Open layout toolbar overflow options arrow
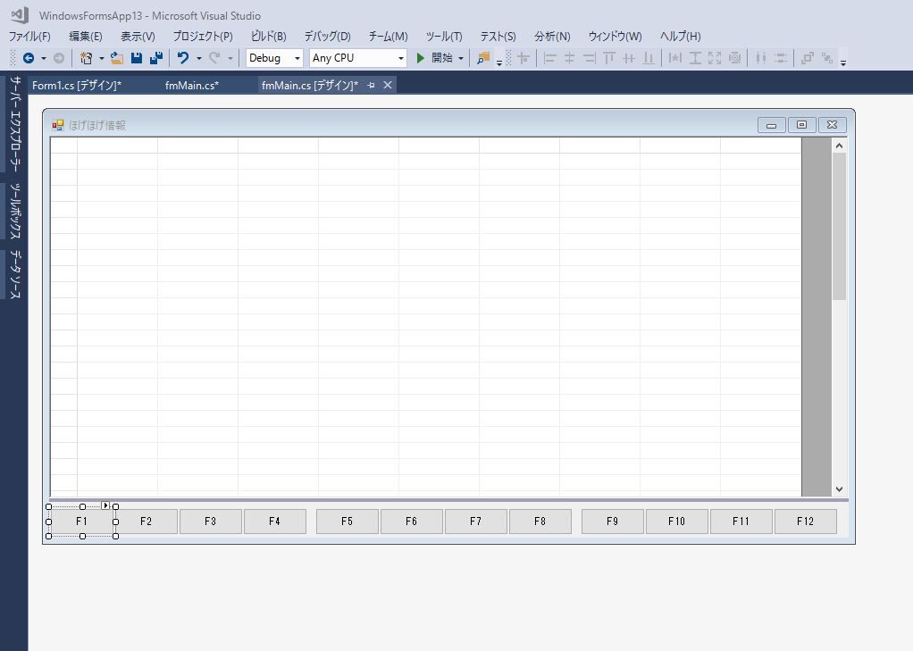 [x=843, y=62]
